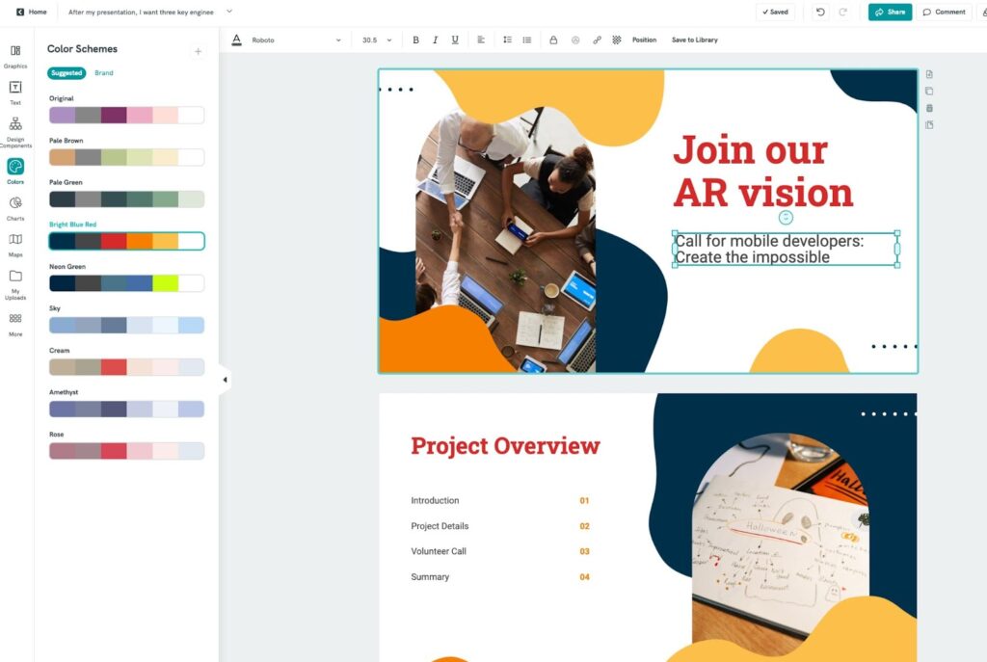The height and width of the screenshot is (662, 987).
Task: Apply the Amethyst color scheme
Action: tap(126, 409)
